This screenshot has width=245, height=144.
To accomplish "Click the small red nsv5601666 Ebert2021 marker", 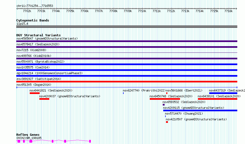I will pyautogui.click(x=167, y=93).
